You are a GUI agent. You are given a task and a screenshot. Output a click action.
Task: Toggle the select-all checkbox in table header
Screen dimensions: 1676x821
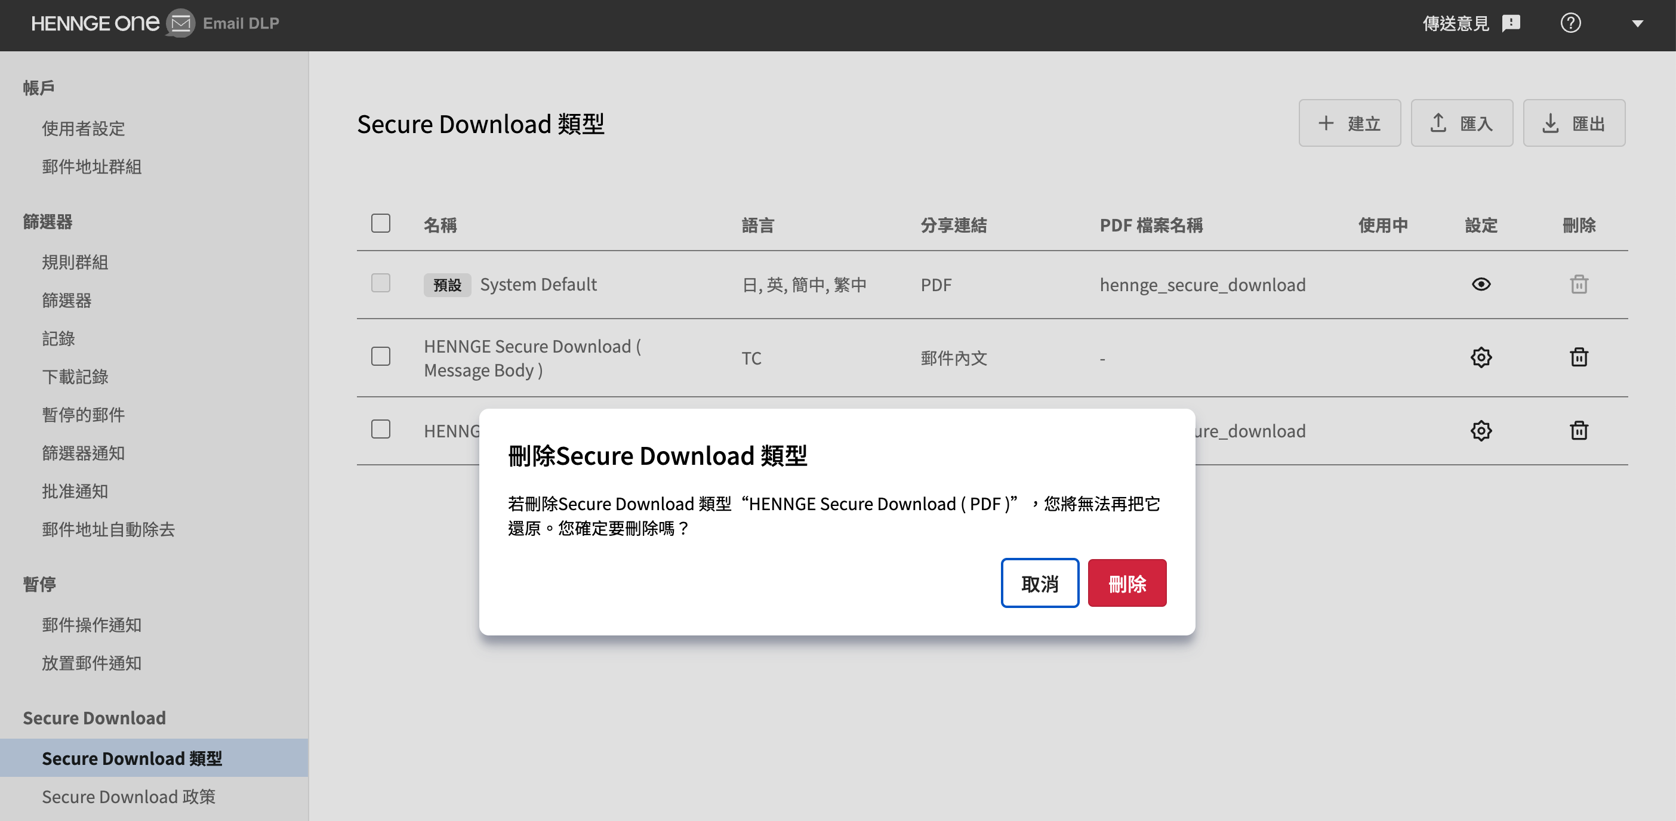(x=381, y=224)
